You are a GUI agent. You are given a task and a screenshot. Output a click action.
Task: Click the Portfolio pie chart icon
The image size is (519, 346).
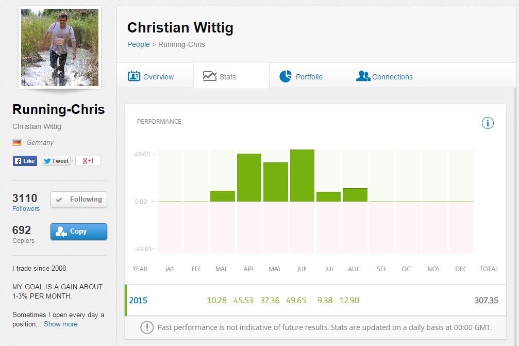pos(286,76)
